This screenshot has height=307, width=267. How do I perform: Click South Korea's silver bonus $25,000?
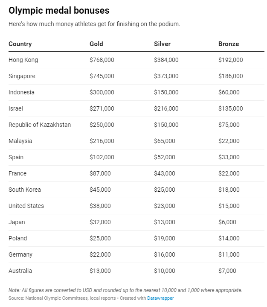pos(165,190)
